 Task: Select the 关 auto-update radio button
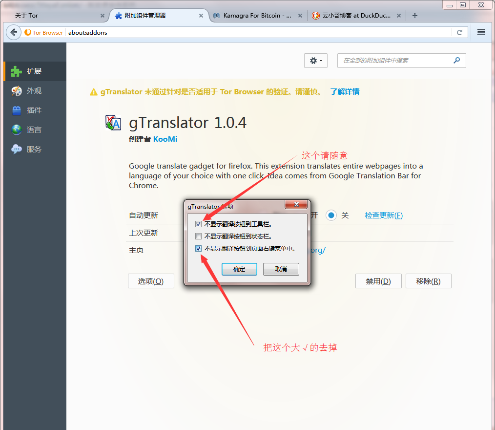click(x=331, y=215)
